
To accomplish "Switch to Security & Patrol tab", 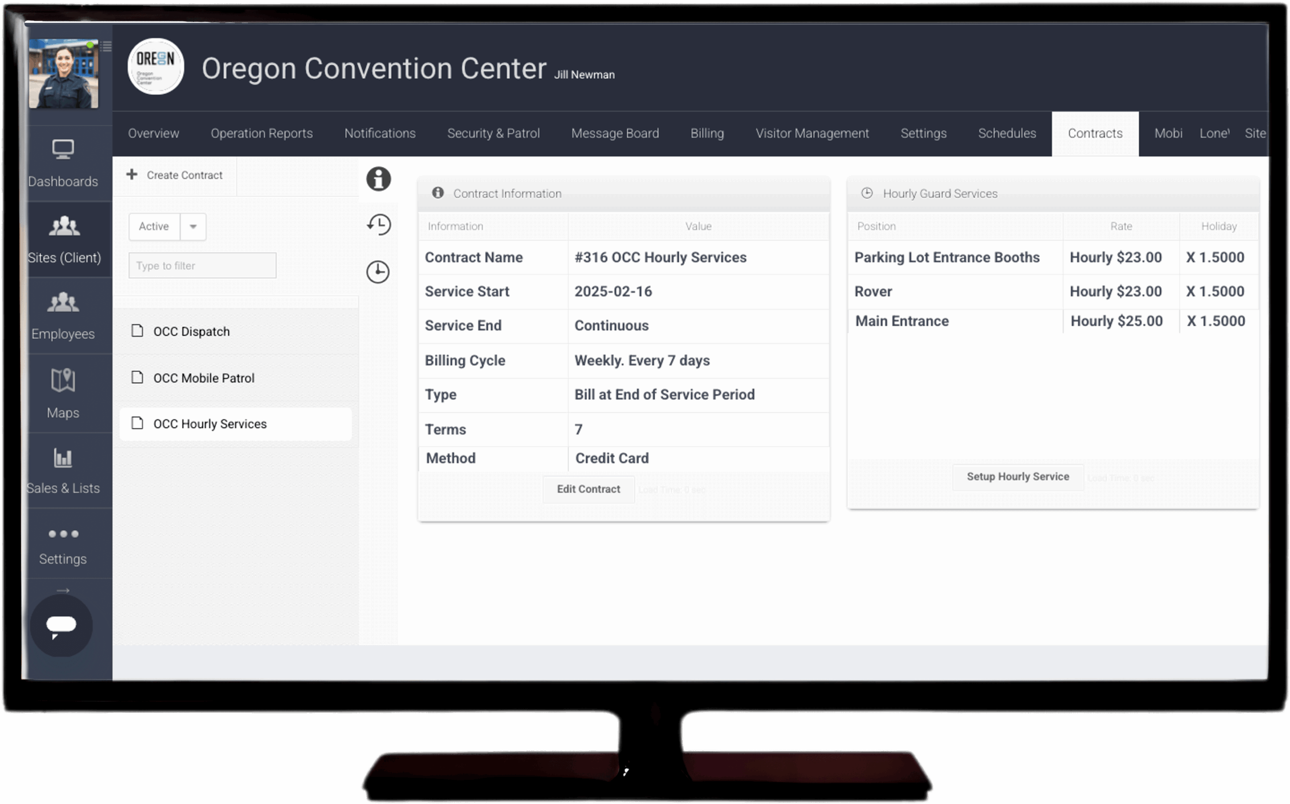I will pyautogui.click(x=493, y=134).
